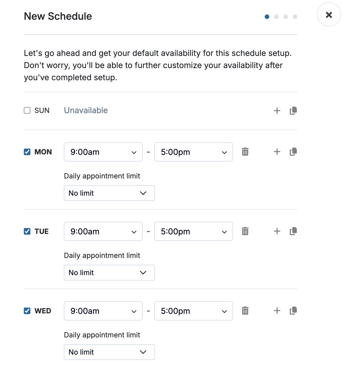Image resolution: width=347 pixels, height=365 pixels.
Task: Delete Monday's 9:00am-5:00pm time slot
Action: tap(245, 152)
